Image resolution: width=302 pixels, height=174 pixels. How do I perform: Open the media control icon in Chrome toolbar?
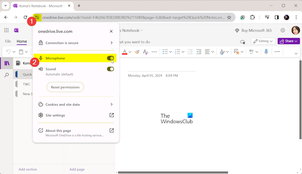tap(267, 17)
